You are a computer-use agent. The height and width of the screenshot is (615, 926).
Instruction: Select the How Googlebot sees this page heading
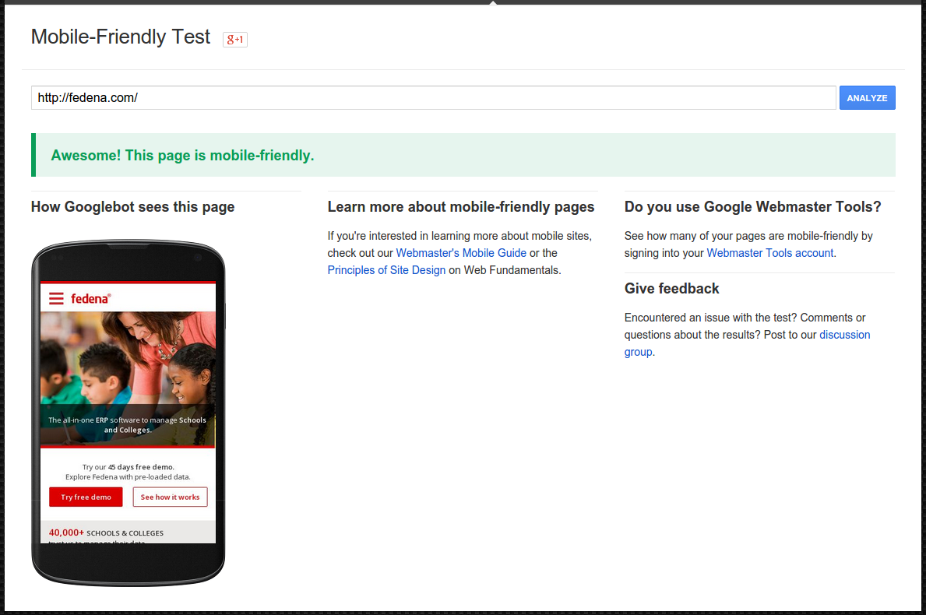click(x=132, y=207)
